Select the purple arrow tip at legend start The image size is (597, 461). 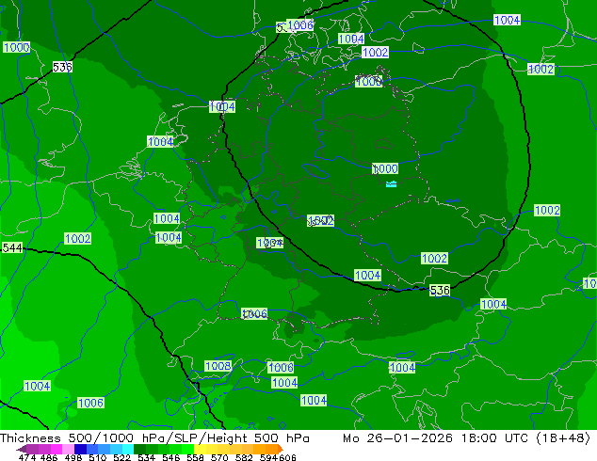tap(21, 449)
